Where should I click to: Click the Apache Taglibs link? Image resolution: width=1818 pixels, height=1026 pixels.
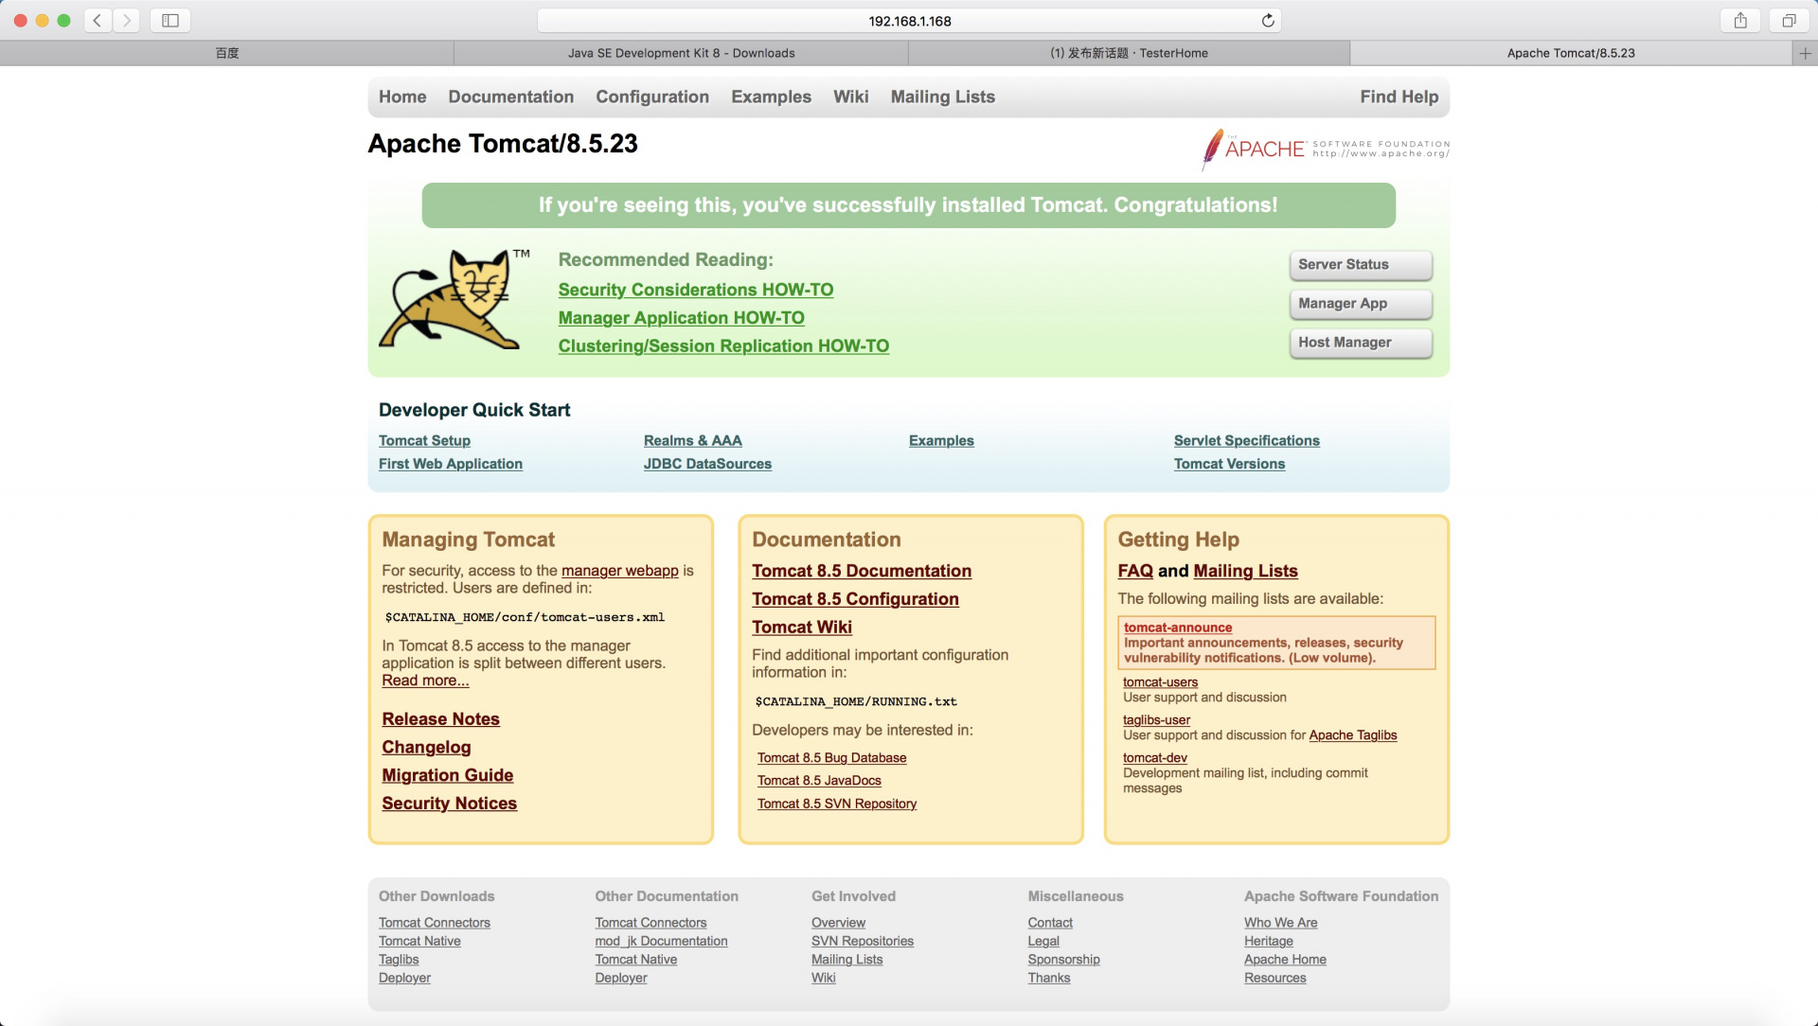coord(1352,735)
